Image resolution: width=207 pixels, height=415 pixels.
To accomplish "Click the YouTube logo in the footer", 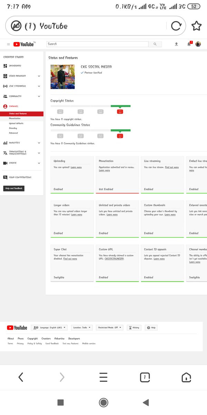I will pos(17,328).
